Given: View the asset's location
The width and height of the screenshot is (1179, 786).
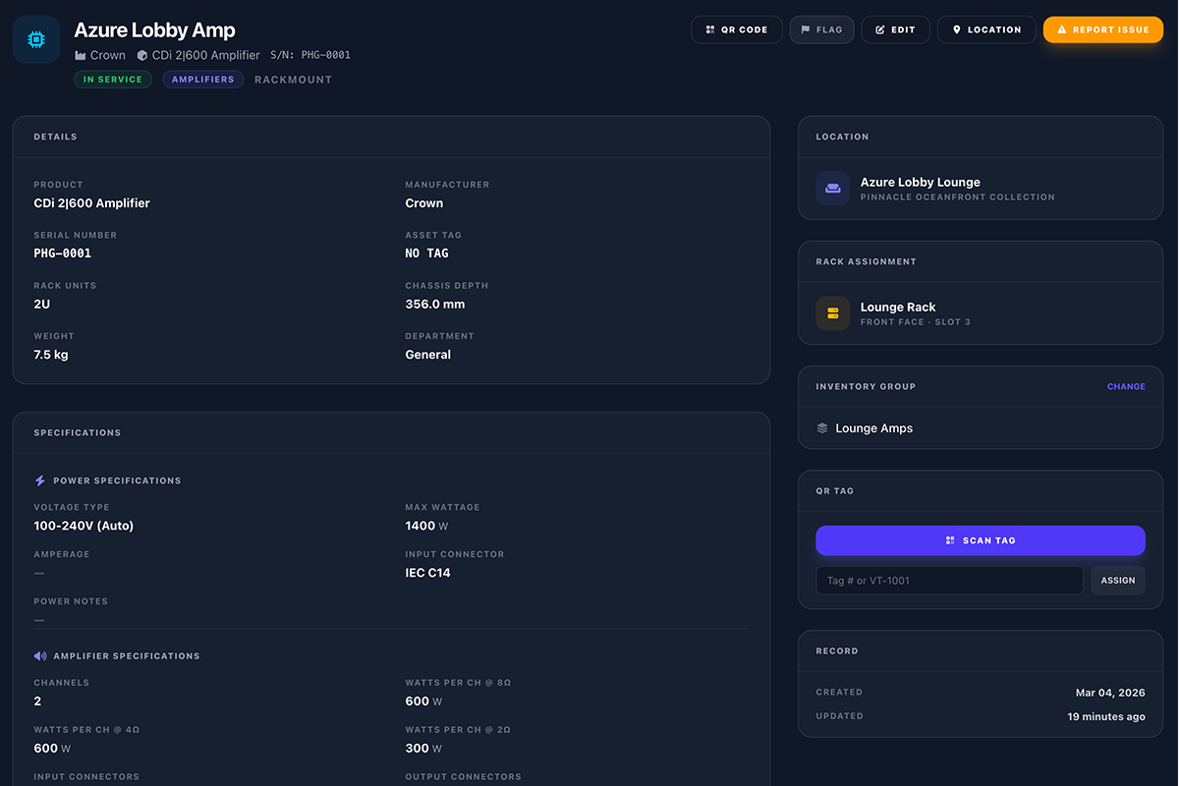Looking at the screenshot, I should [985, 29].
